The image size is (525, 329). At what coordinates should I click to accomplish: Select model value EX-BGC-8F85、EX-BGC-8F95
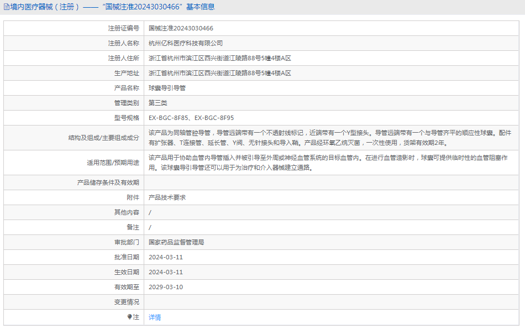[x=191, y=118]
